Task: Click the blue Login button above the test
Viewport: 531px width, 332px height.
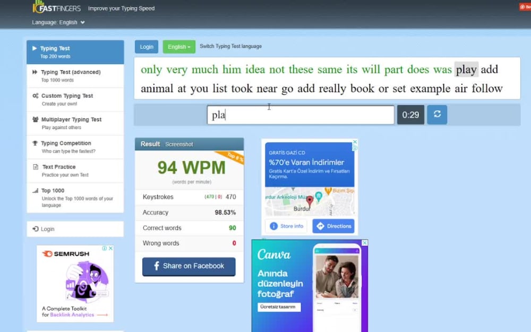Action: click(x=147, y=47)
